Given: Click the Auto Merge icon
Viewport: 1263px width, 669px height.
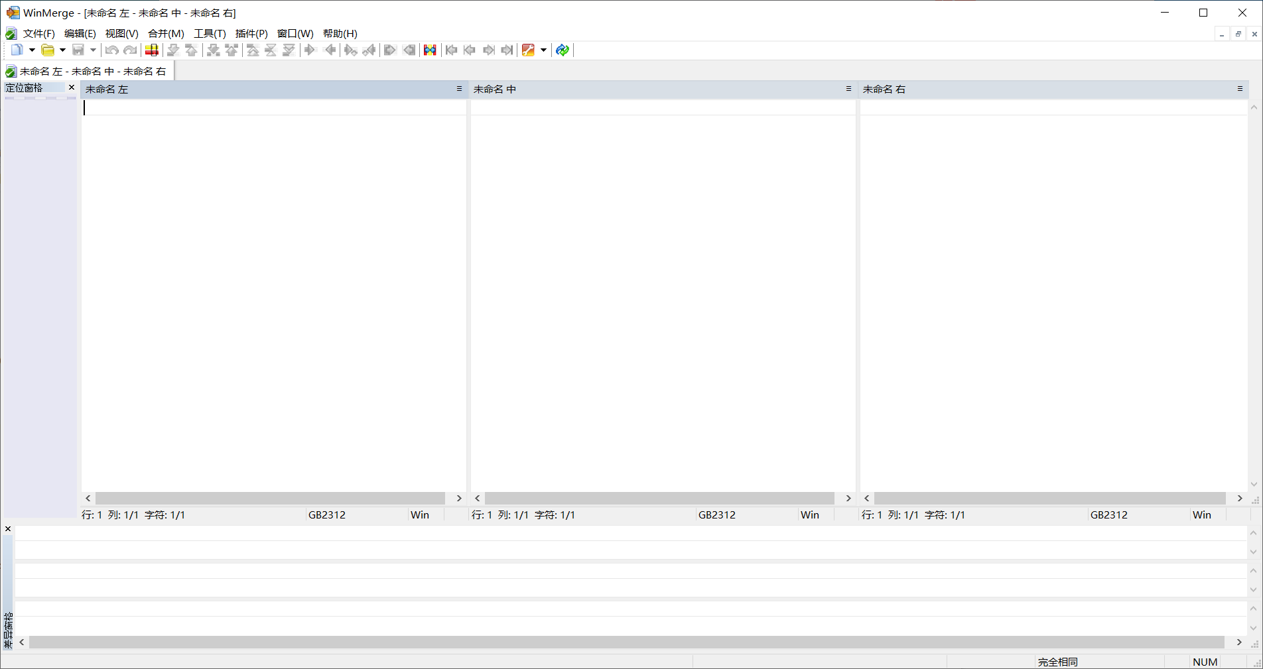Looking at the screenshot, I should pyautogui.click(x=430, y=50).
